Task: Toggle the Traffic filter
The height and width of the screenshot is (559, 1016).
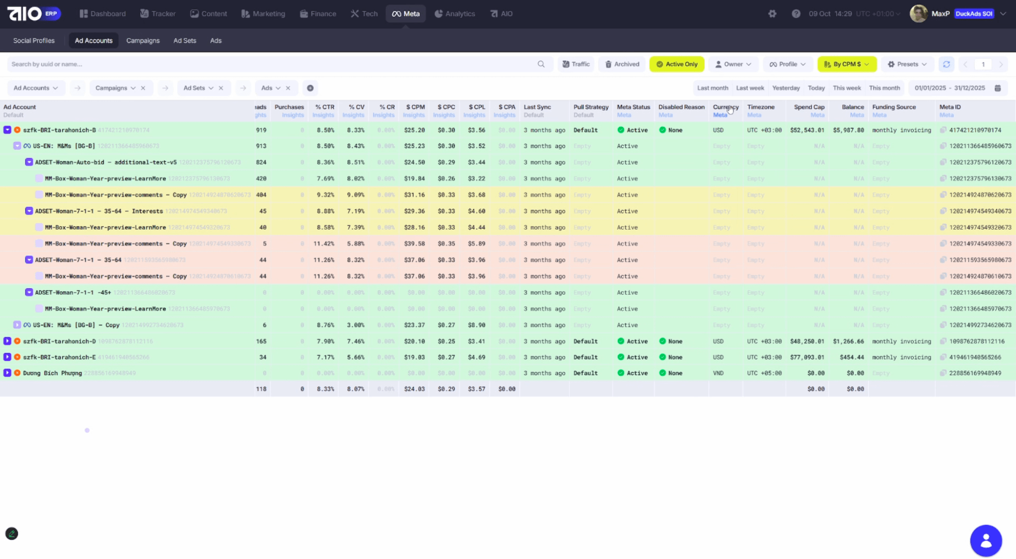Action: pos(575,64)
